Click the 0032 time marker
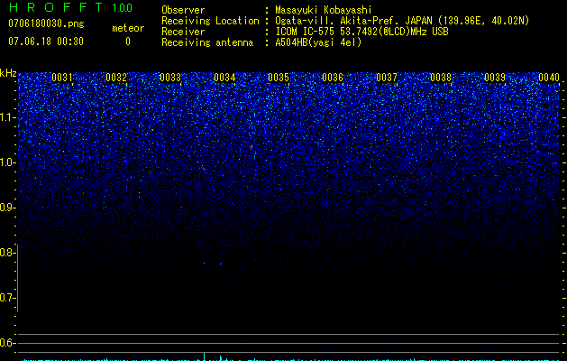Screen dimensions: 567x361 point(116,78)
